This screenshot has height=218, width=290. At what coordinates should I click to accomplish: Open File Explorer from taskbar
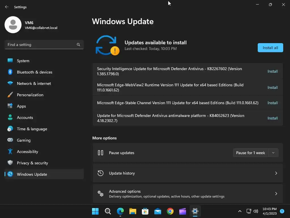133,211
